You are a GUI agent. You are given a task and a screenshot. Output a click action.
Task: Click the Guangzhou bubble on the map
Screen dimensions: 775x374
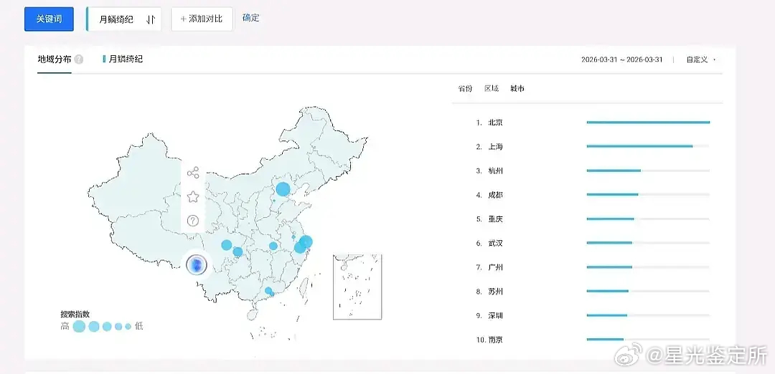(268, 291)
